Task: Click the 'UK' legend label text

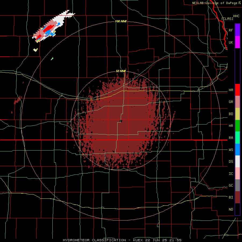Action: coord(231,42)
